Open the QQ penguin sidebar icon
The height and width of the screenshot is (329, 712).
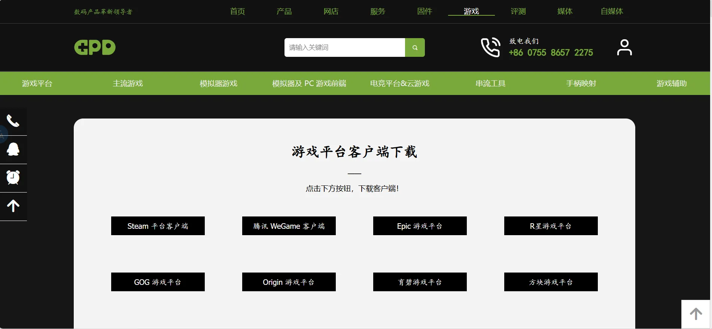tap(13, 150)
